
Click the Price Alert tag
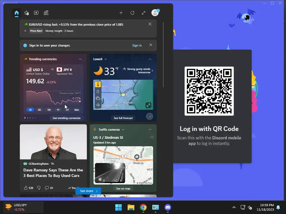[x=36, y=31]
